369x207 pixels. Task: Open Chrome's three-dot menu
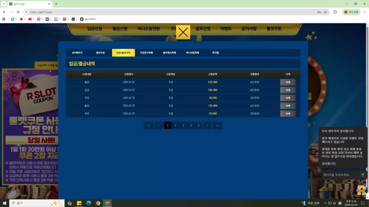click(365, 12)
